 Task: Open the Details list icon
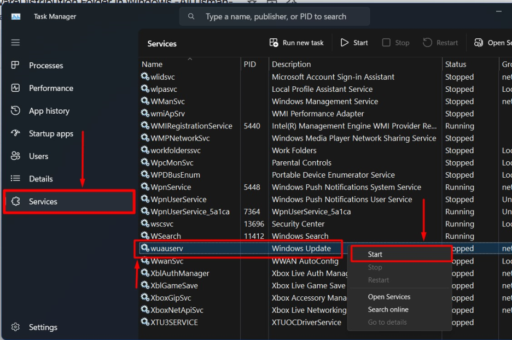[15, 179]
